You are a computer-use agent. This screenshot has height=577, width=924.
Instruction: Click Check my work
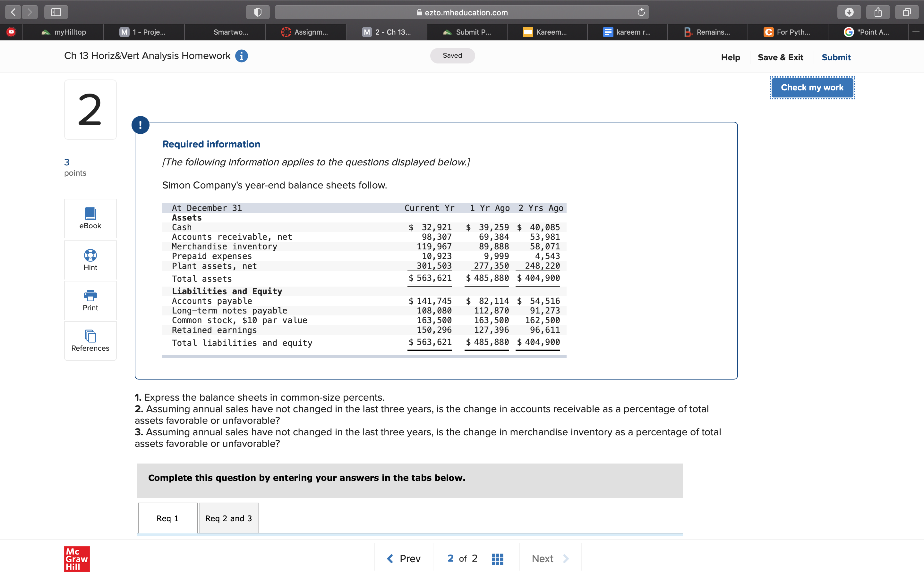(812, 88)
